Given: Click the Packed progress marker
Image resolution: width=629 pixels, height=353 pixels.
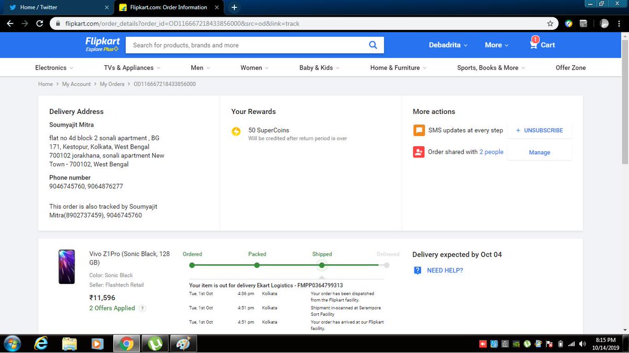Looking at the screenshot, I should (257, 265).
